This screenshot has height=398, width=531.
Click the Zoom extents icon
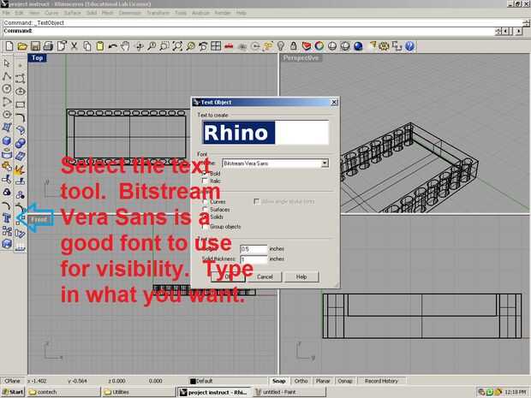177,46
